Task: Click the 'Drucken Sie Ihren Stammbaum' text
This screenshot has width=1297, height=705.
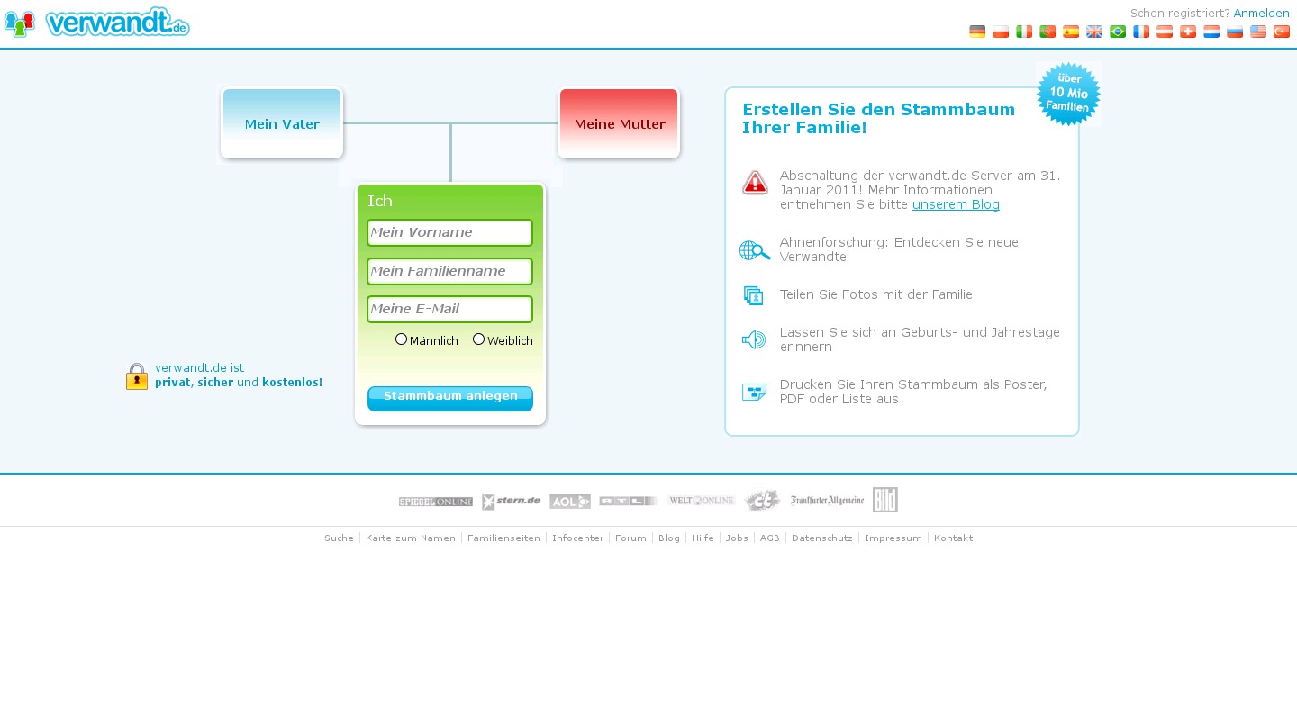Action: 913,392
